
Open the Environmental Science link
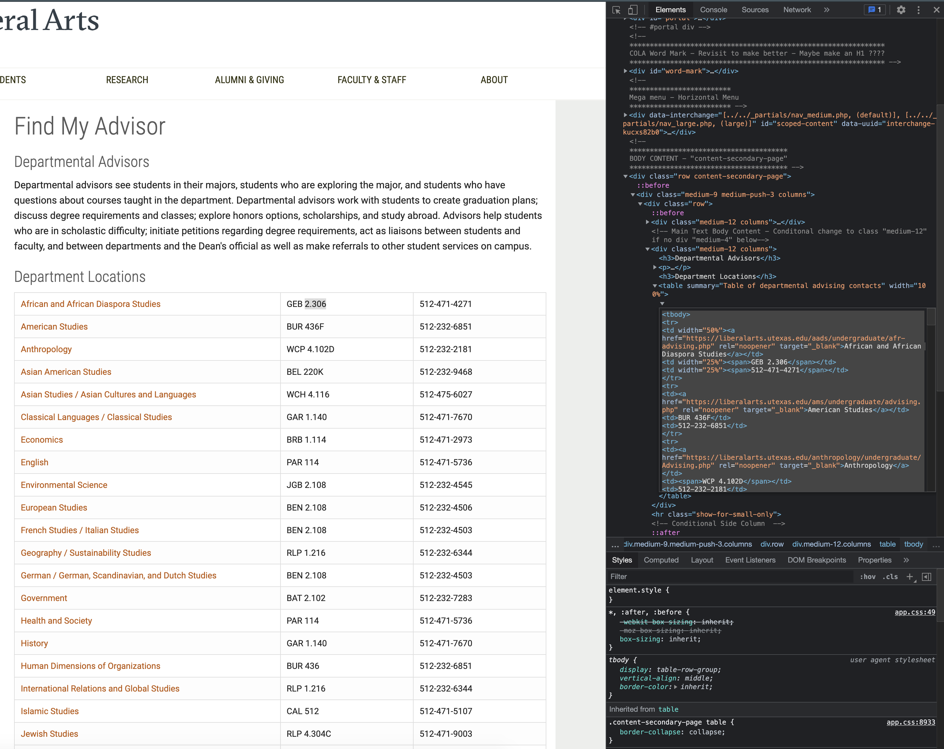click(64, 485)
